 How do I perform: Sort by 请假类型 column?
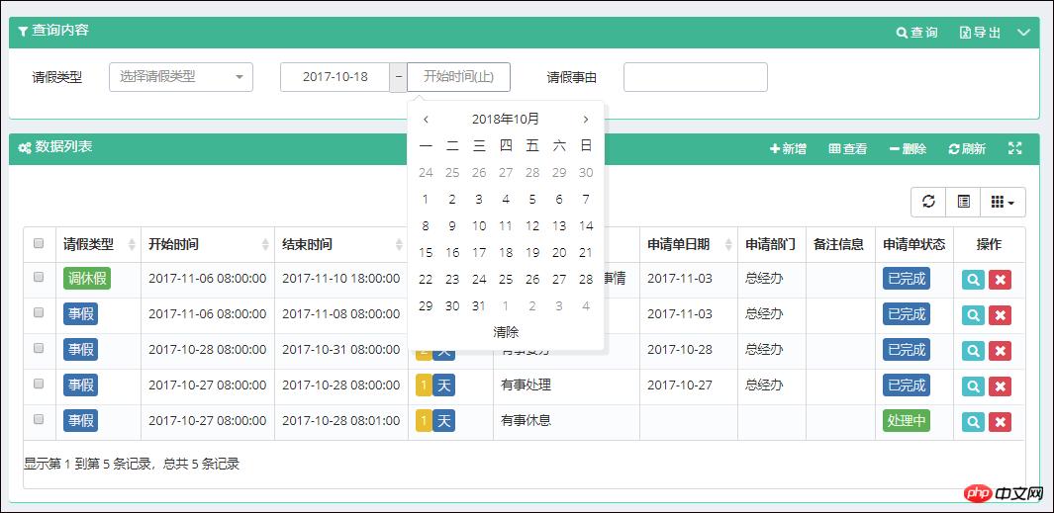point(98,244)
